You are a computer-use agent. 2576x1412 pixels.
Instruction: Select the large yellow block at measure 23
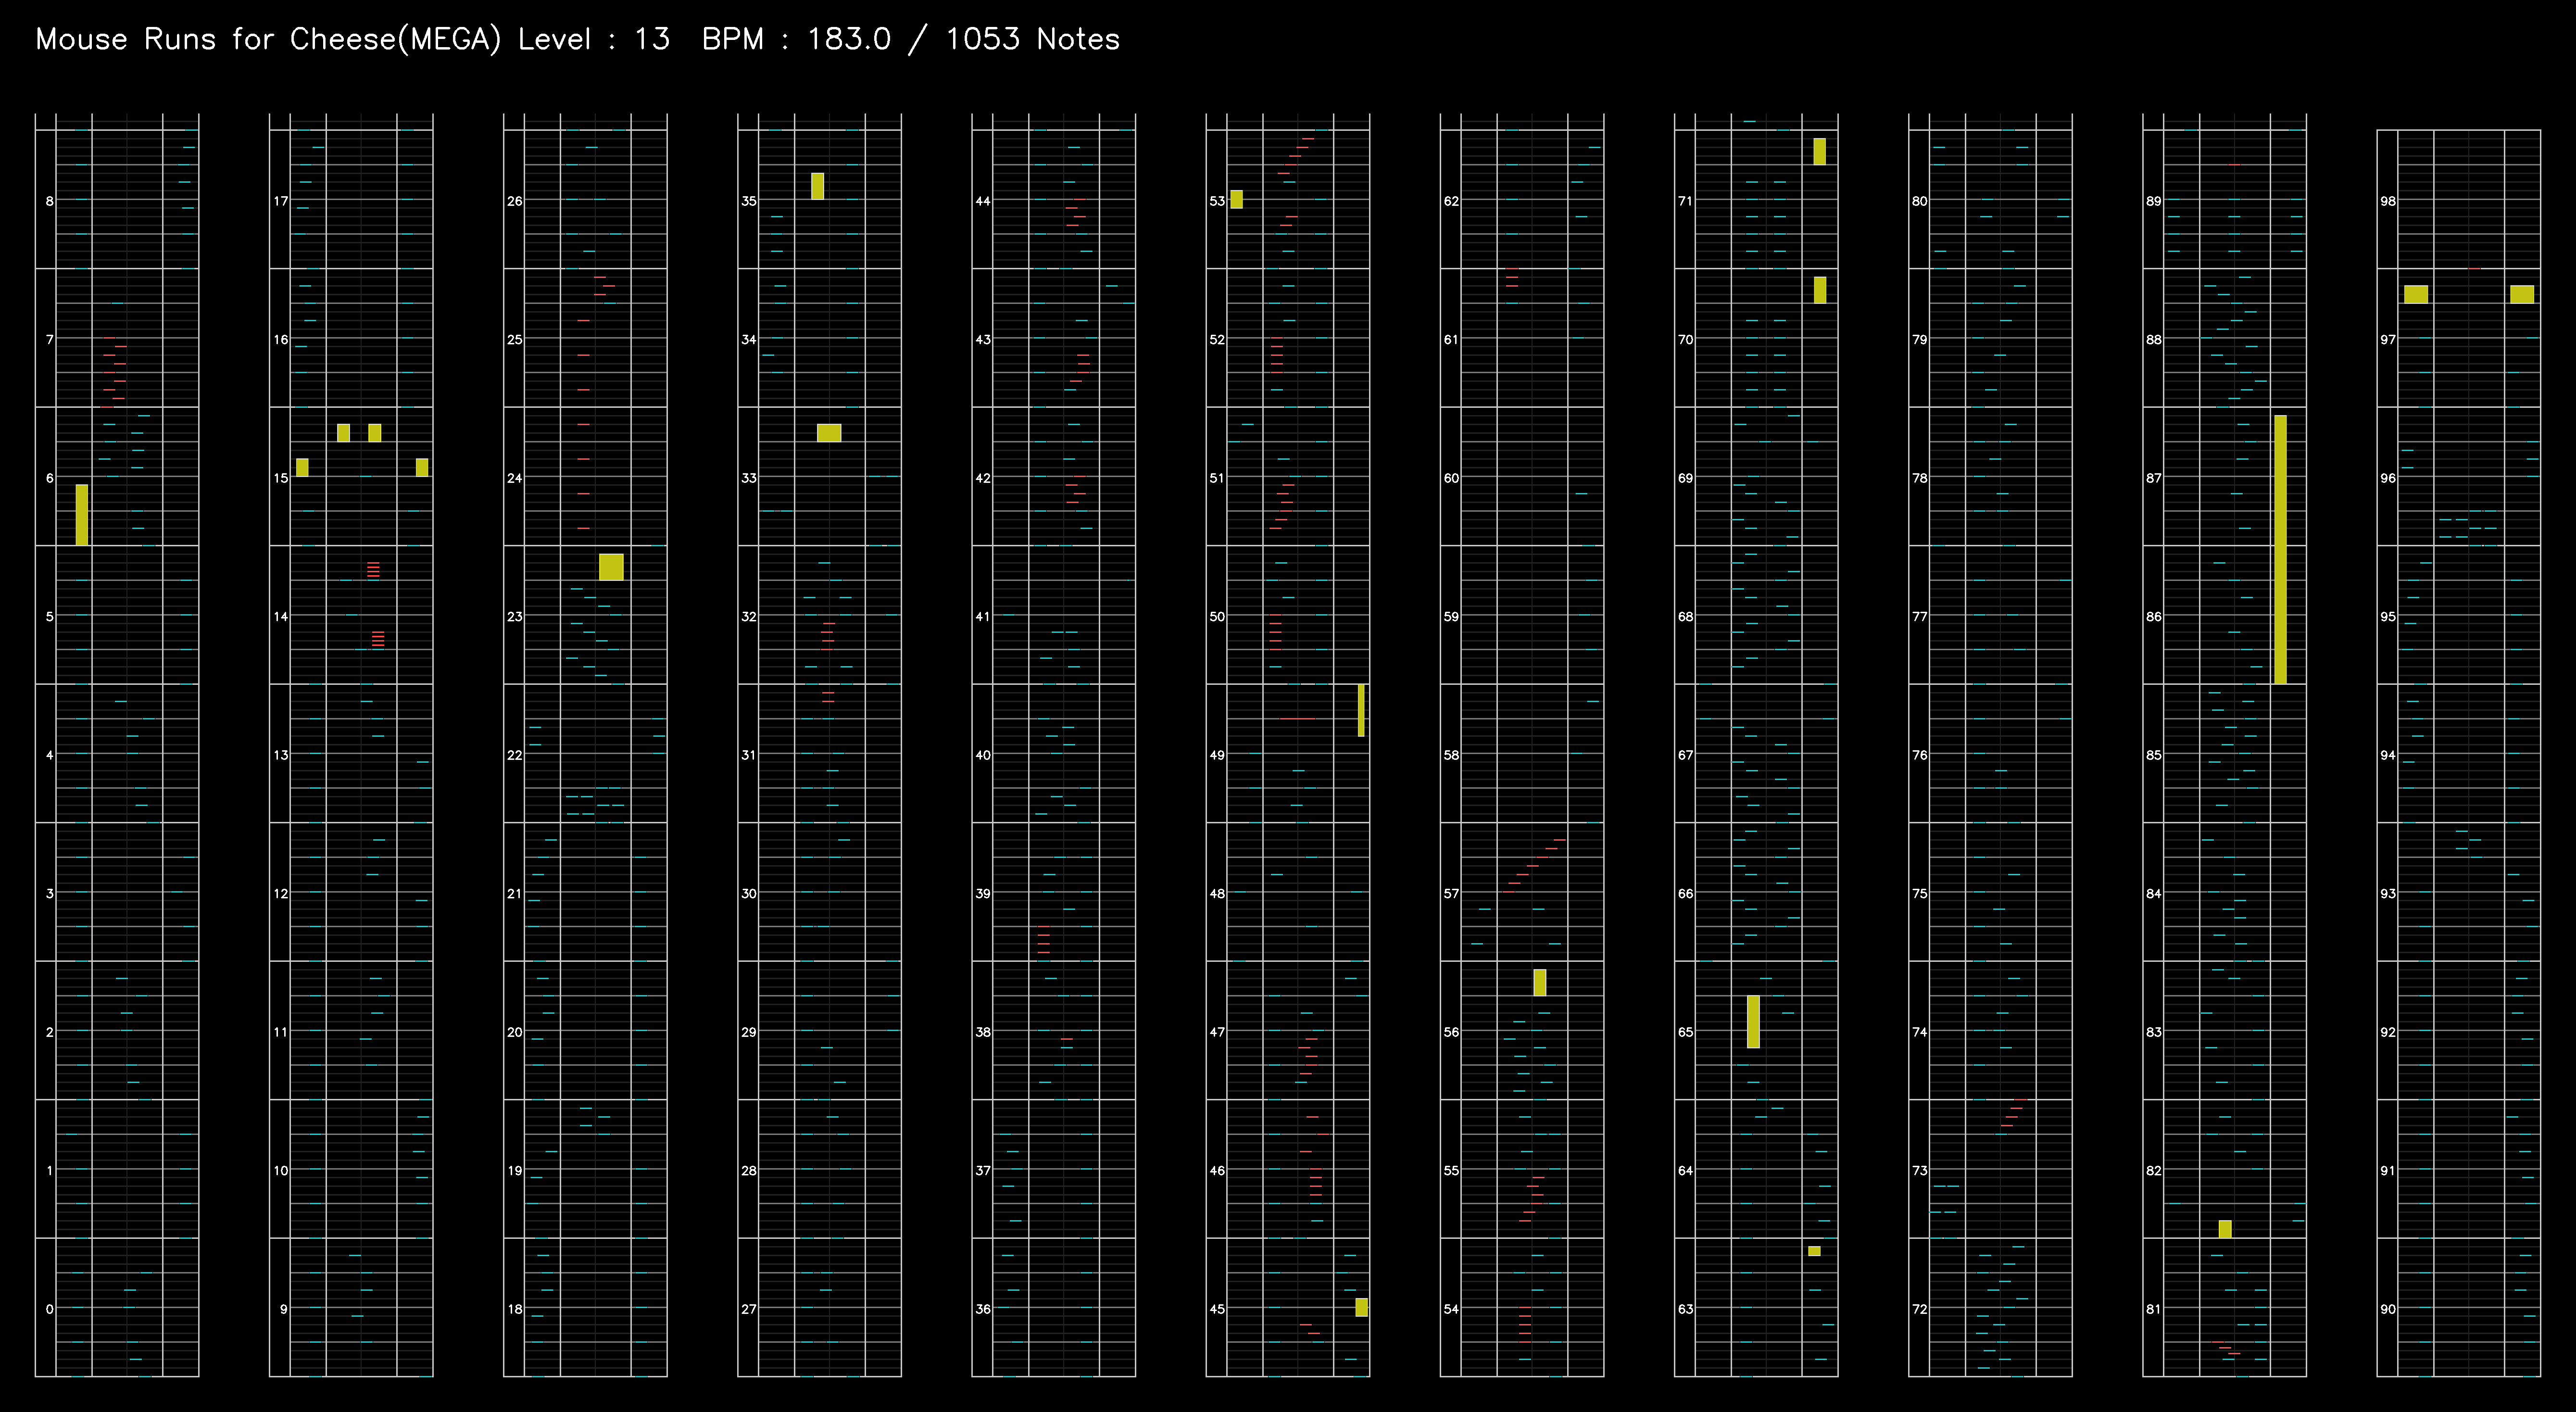(x=611, y=567)
